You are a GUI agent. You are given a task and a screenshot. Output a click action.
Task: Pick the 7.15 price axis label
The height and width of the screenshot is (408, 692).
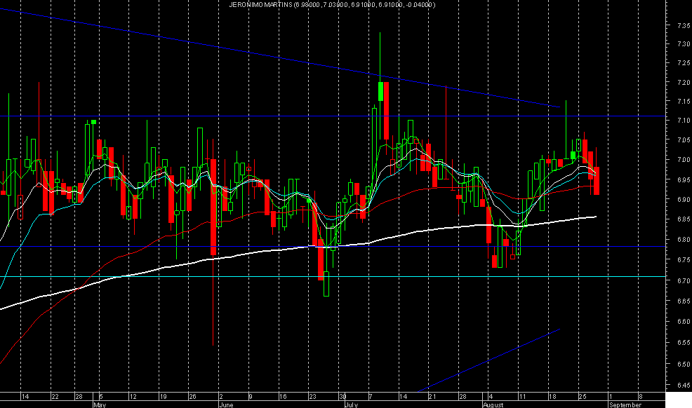point(684,102)
